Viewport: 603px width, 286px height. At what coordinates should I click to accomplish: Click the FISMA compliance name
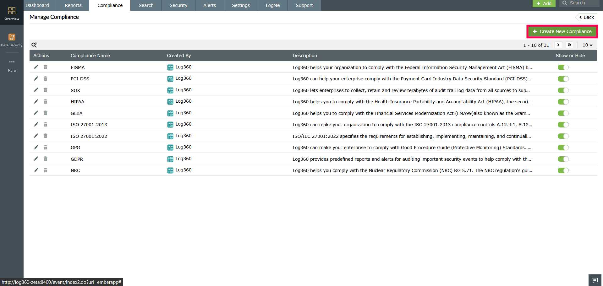[78, 67]
